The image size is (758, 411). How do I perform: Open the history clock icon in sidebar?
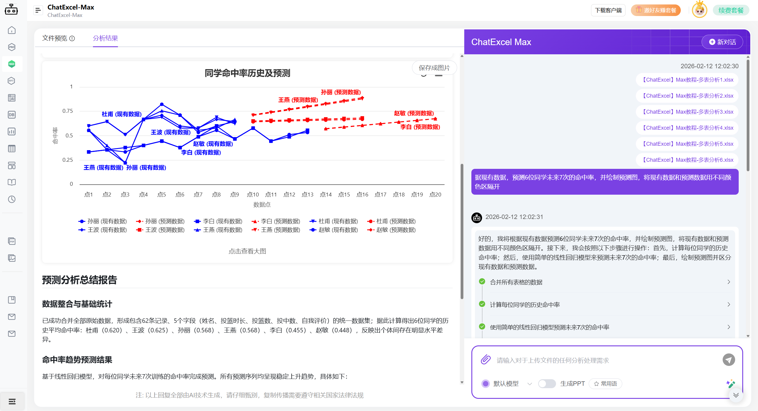coord(12,199)
